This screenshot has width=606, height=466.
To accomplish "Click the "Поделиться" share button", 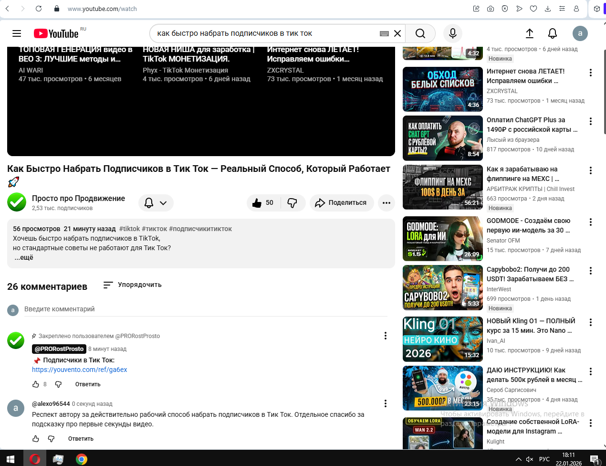I will (x=341, y=203).
